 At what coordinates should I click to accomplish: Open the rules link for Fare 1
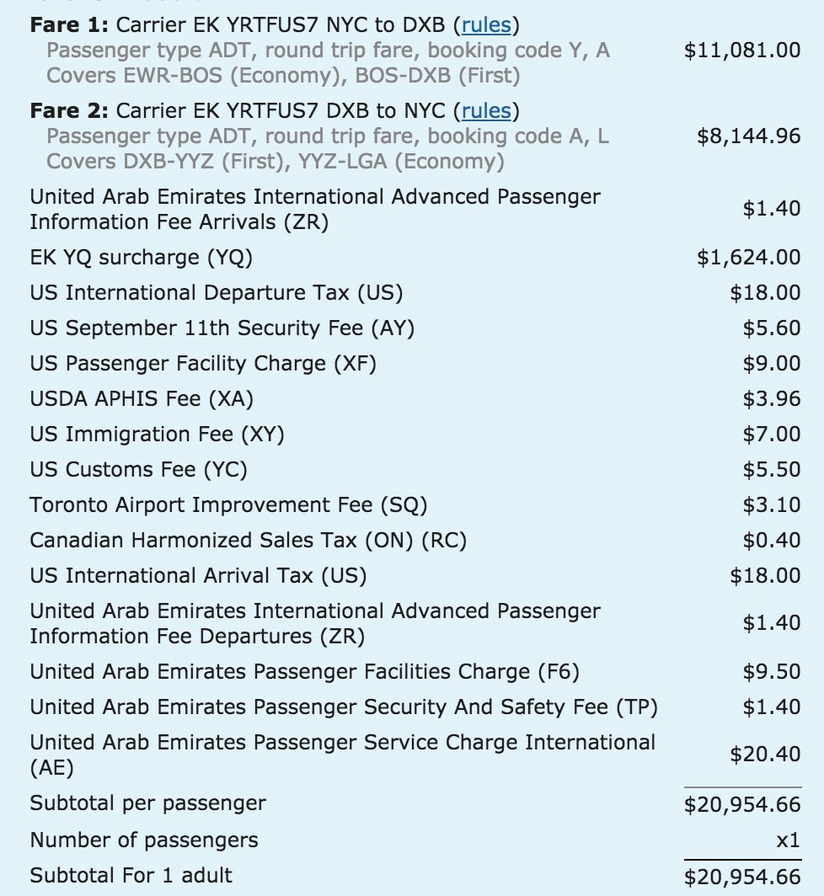point(487,25)
